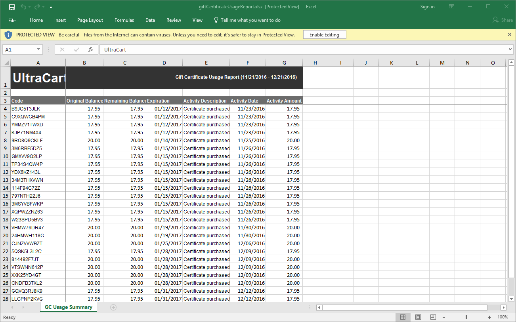Screen dimensions: 516x322
Task: Click the lightbulb Tell me icon
Action: click(216, 20)
